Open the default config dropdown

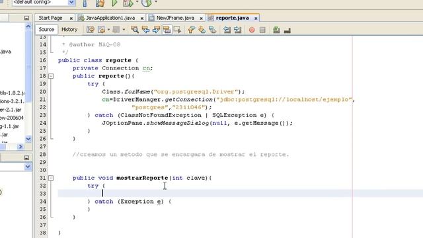pyautogui.click(x=71, y=3)
